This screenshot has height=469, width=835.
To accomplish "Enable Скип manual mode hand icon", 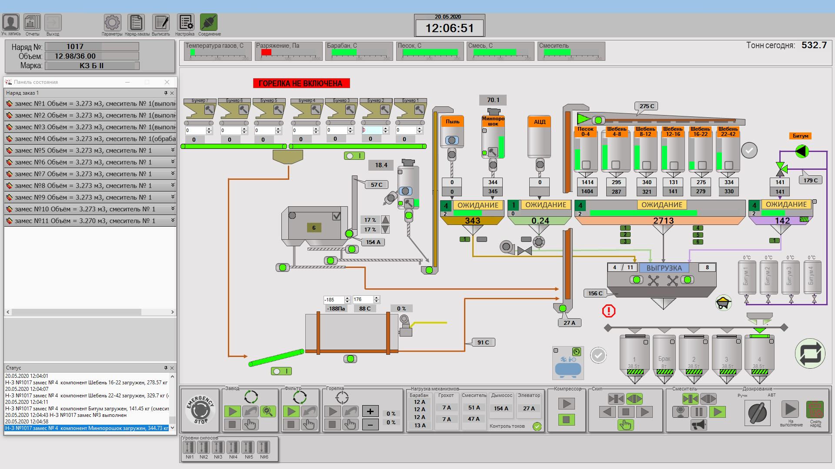I will click(x=625, y=425).
